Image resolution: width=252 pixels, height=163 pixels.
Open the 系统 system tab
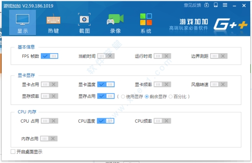[146, 23]
